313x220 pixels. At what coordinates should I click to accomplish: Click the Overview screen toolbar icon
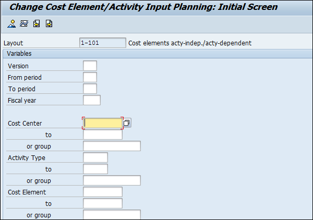point(11,23)
